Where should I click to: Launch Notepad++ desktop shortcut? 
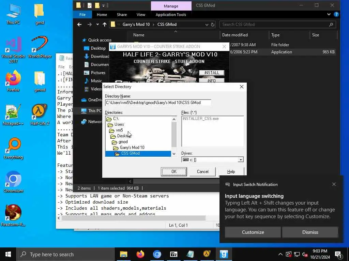point(13,115)
